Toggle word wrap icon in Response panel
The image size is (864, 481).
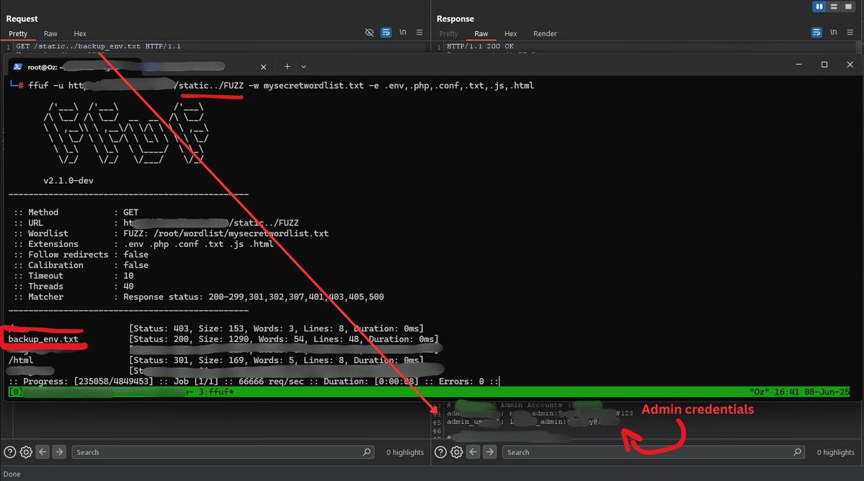coord(816,32)
